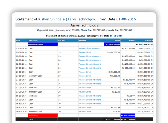Select the Rs.500.00 credit amount
The width and height of the screenshot is (168, 123).
coord(130,104)
